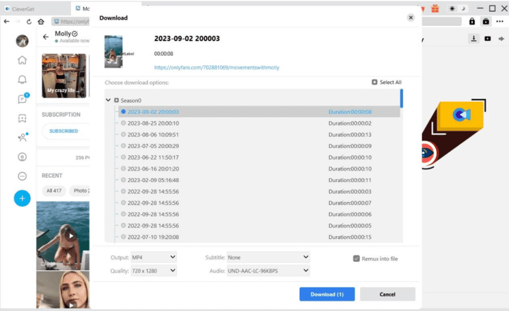Click the Download (1) button
The height and width of the screenshot is (311, 509).
(327, 294)
